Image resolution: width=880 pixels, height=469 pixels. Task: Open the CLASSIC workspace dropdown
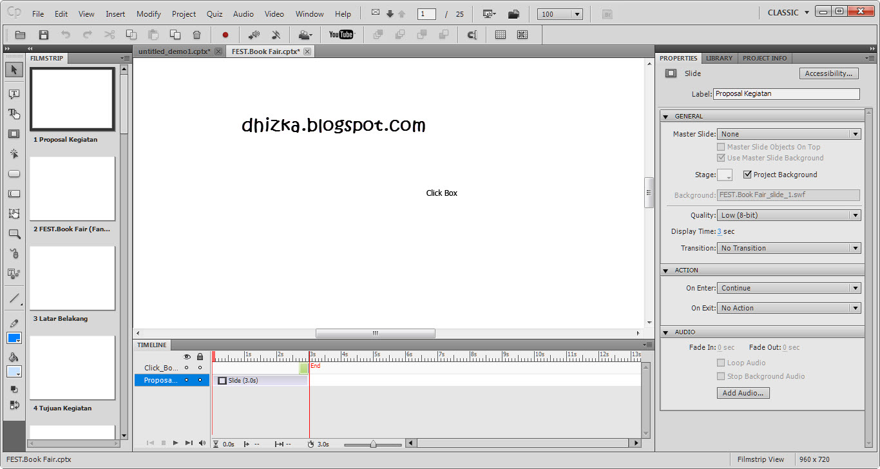[x=789, y=13]
